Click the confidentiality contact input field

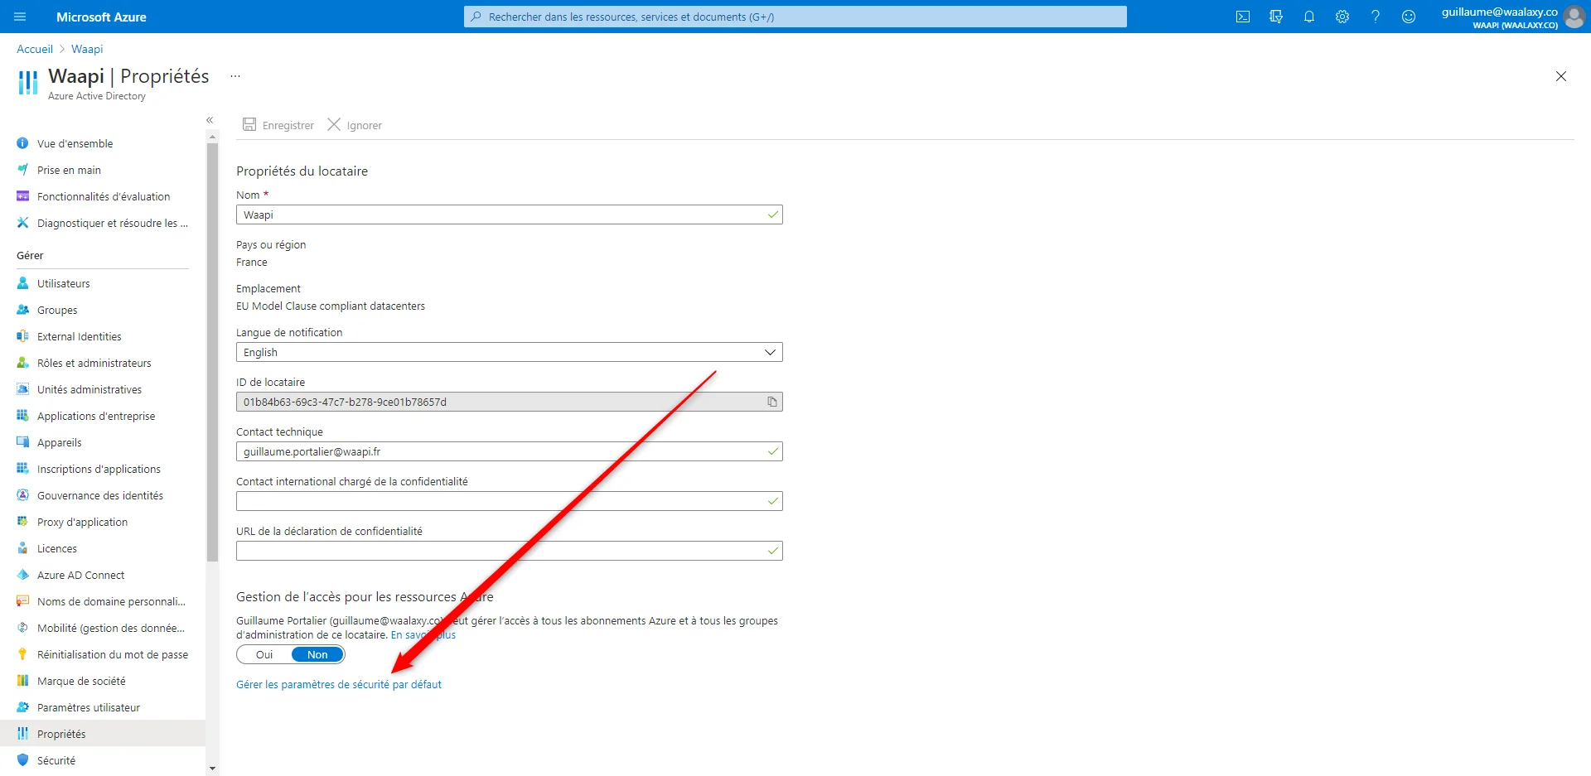(509, 501)
